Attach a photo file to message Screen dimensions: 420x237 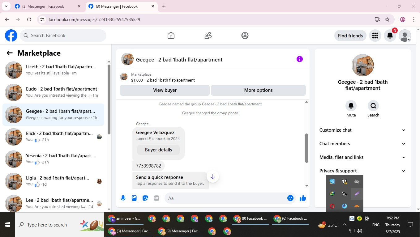(x=134, y=198)
